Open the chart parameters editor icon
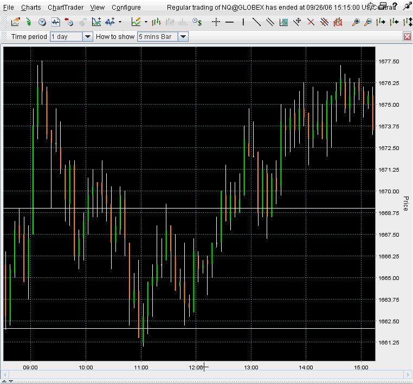This screenshot has height=384, width=413. (x=16, y=22)
